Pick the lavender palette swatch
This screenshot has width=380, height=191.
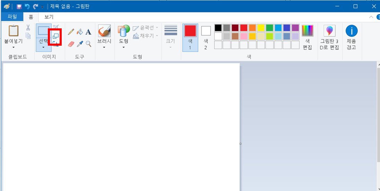[x=295, y=36]
